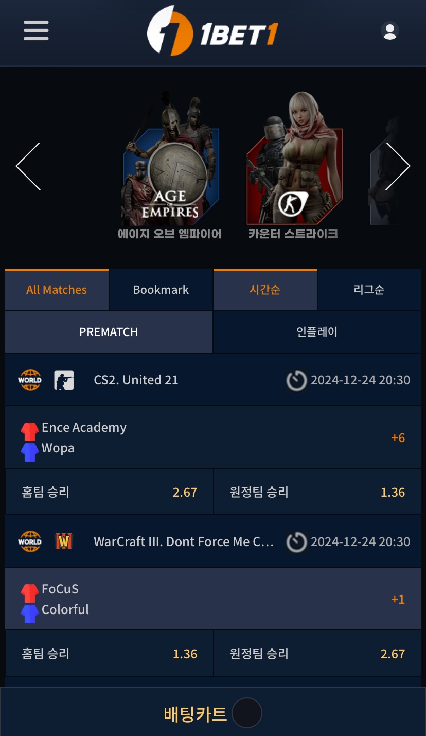Switch to the Bookmark tab
This screenshot has height=736, width=426.
[x=161, y=290]
